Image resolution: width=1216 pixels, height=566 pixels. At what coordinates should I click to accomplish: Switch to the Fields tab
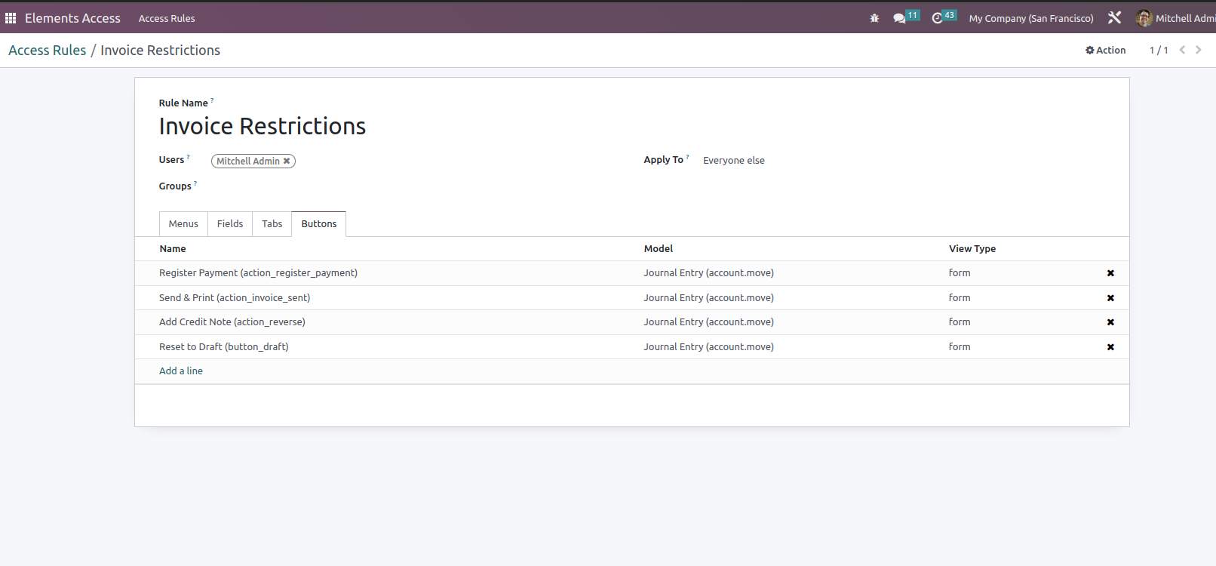tap(230, 224)
